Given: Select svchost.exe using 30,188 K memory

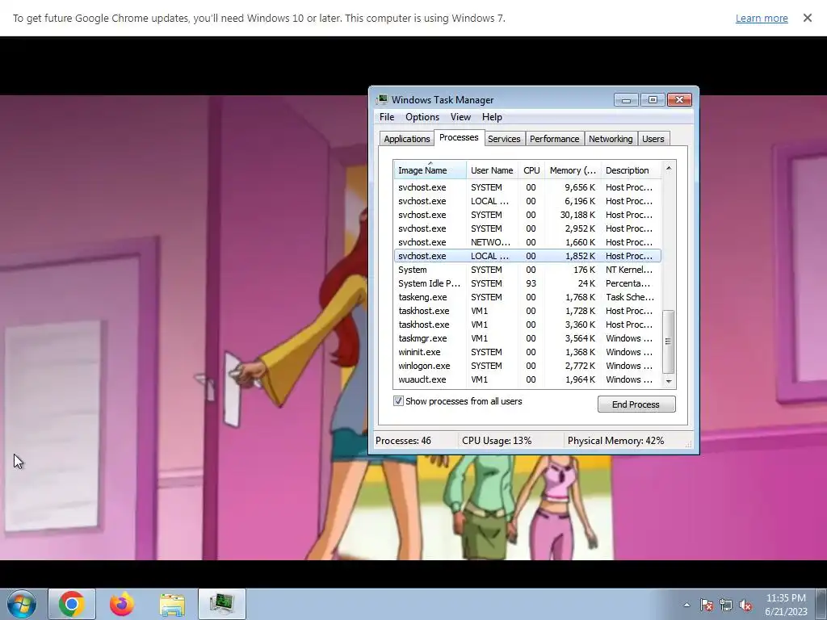Looking at the screenshot, I should point(527,215).
